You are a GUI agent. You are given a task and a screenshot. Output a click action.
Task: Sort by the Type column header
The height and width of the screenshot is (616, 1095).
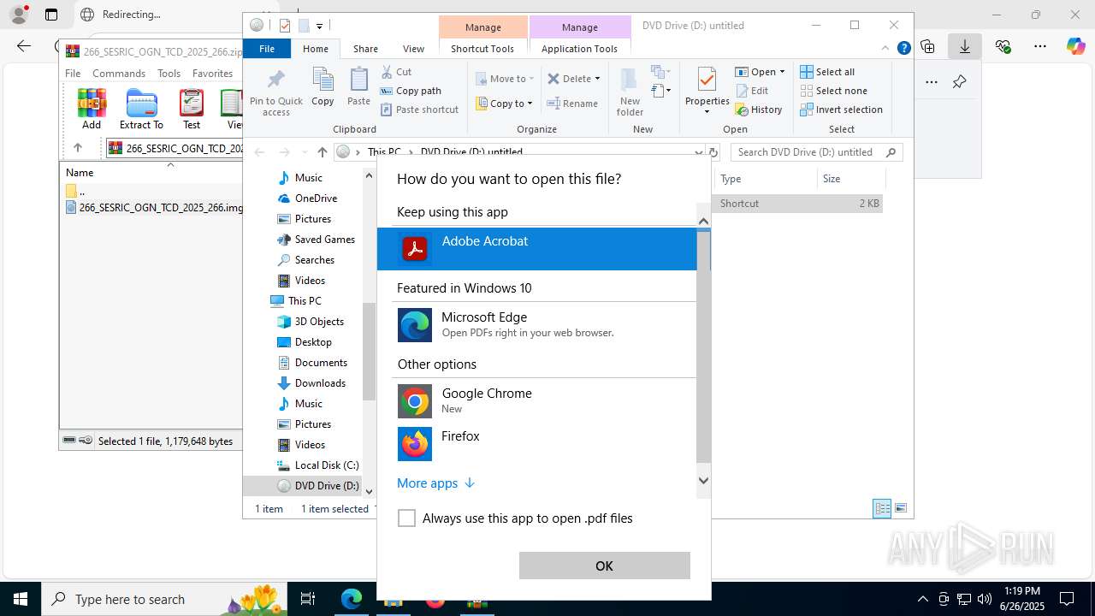766,179
